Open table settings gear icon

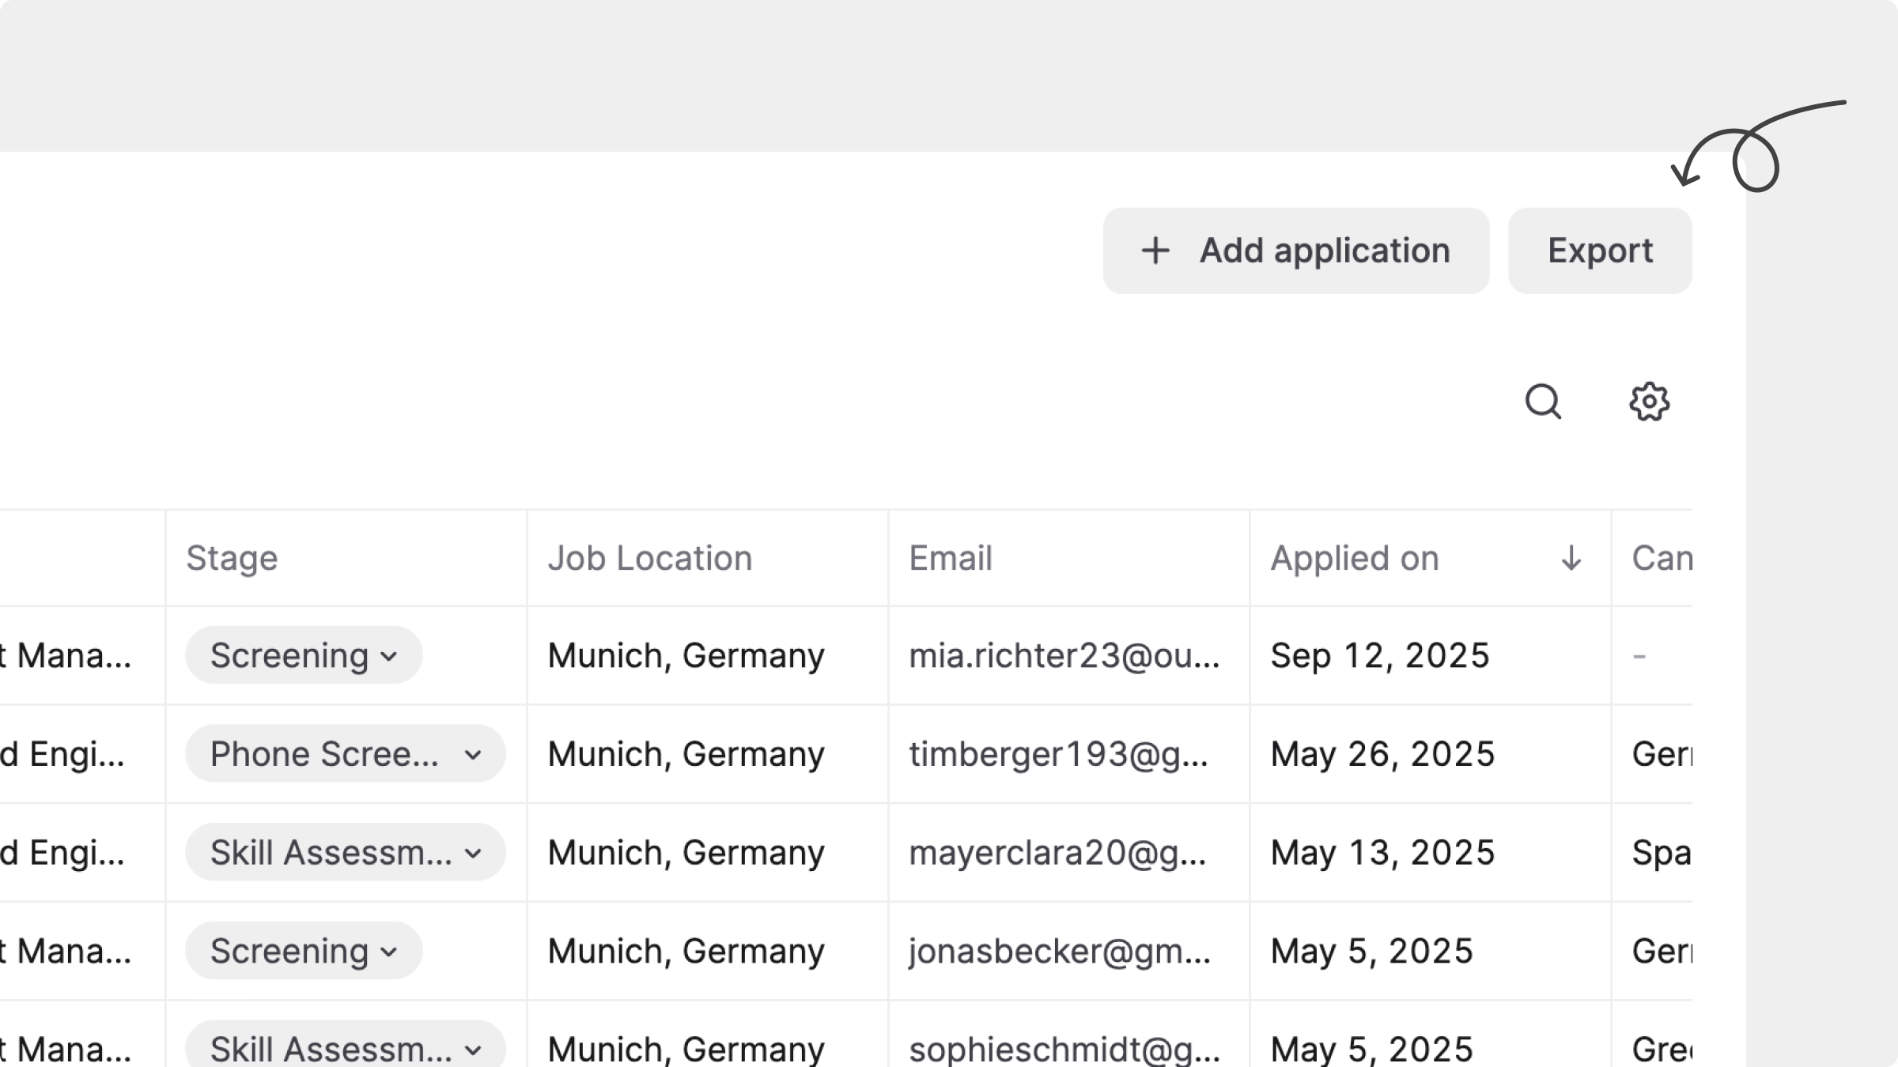click(x=1649, y=402)
